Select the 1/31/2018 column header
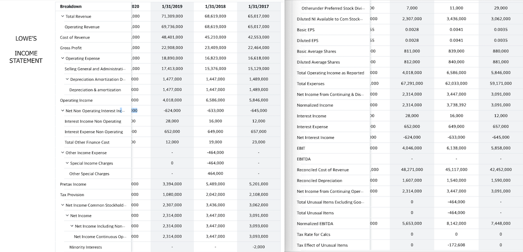This screenshot has width=523, height=252. pyautogui.click(x=215, y=6)
